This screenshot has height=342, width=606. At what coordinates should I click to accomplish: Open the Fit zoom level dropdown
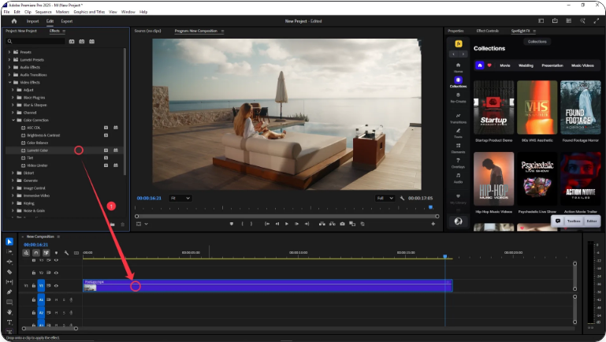click(x=180, y=198)
